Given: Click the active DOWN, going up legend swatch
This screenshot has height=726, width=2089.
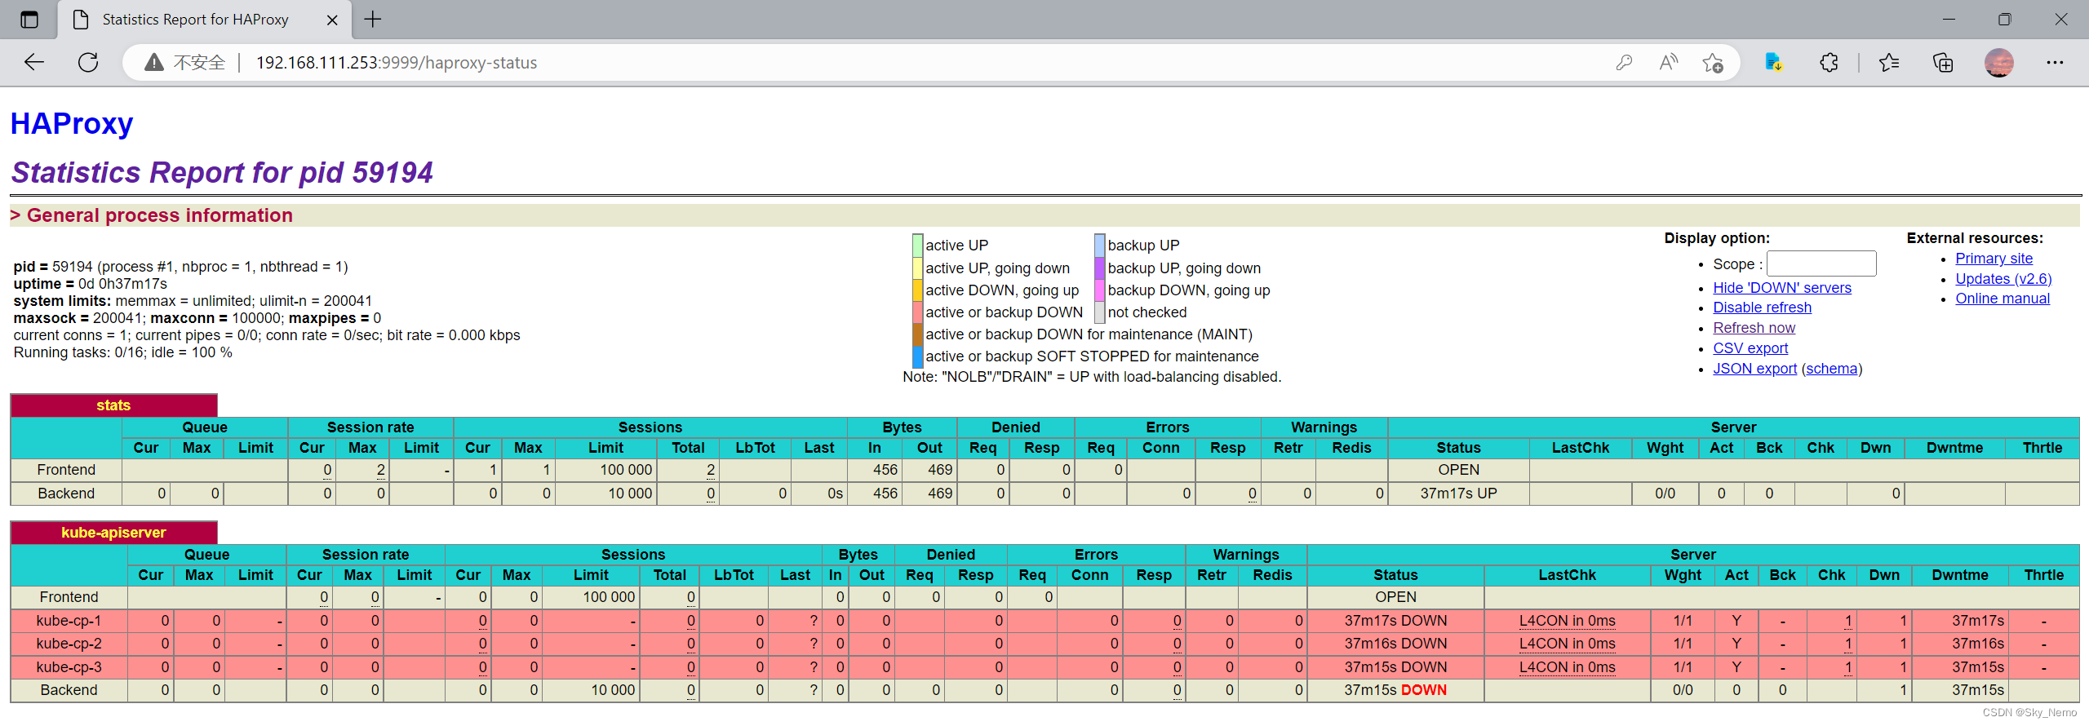Looking at the screenshot, I should click(x=917, y=290).
